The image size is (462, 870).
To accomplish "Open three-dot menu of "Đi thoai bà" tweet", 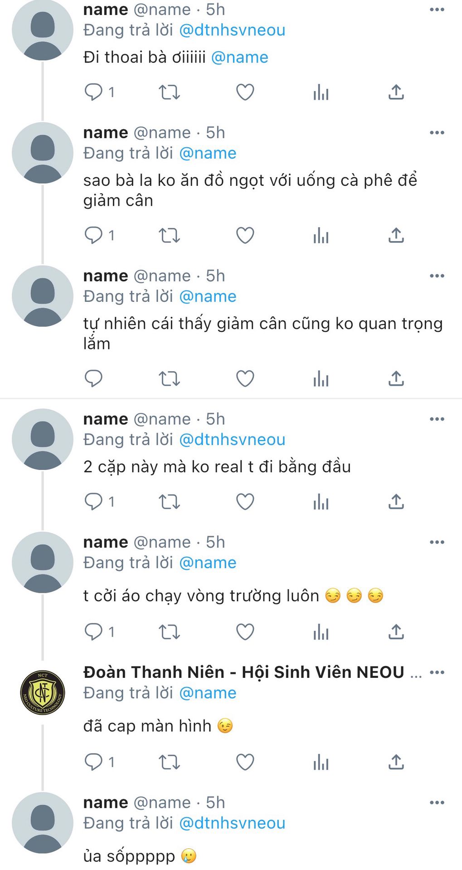I will 437,10.
